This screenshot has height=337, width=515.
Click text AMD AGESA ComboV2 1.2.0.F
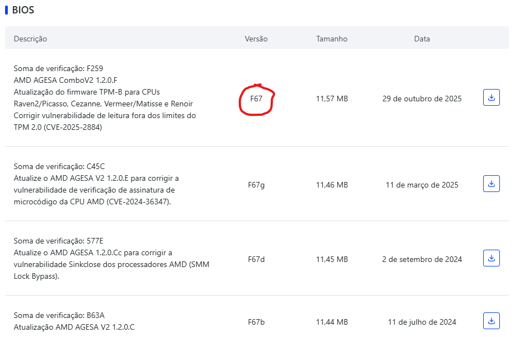click(65, 80)
